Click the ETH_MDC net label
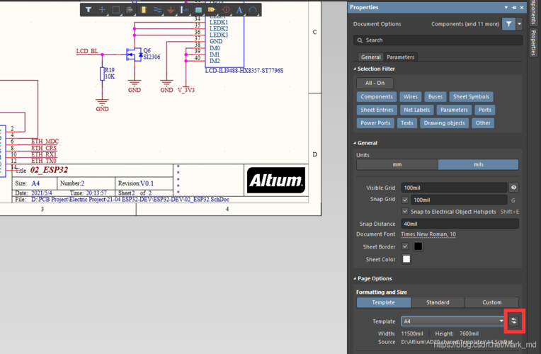 click(45, 141)
